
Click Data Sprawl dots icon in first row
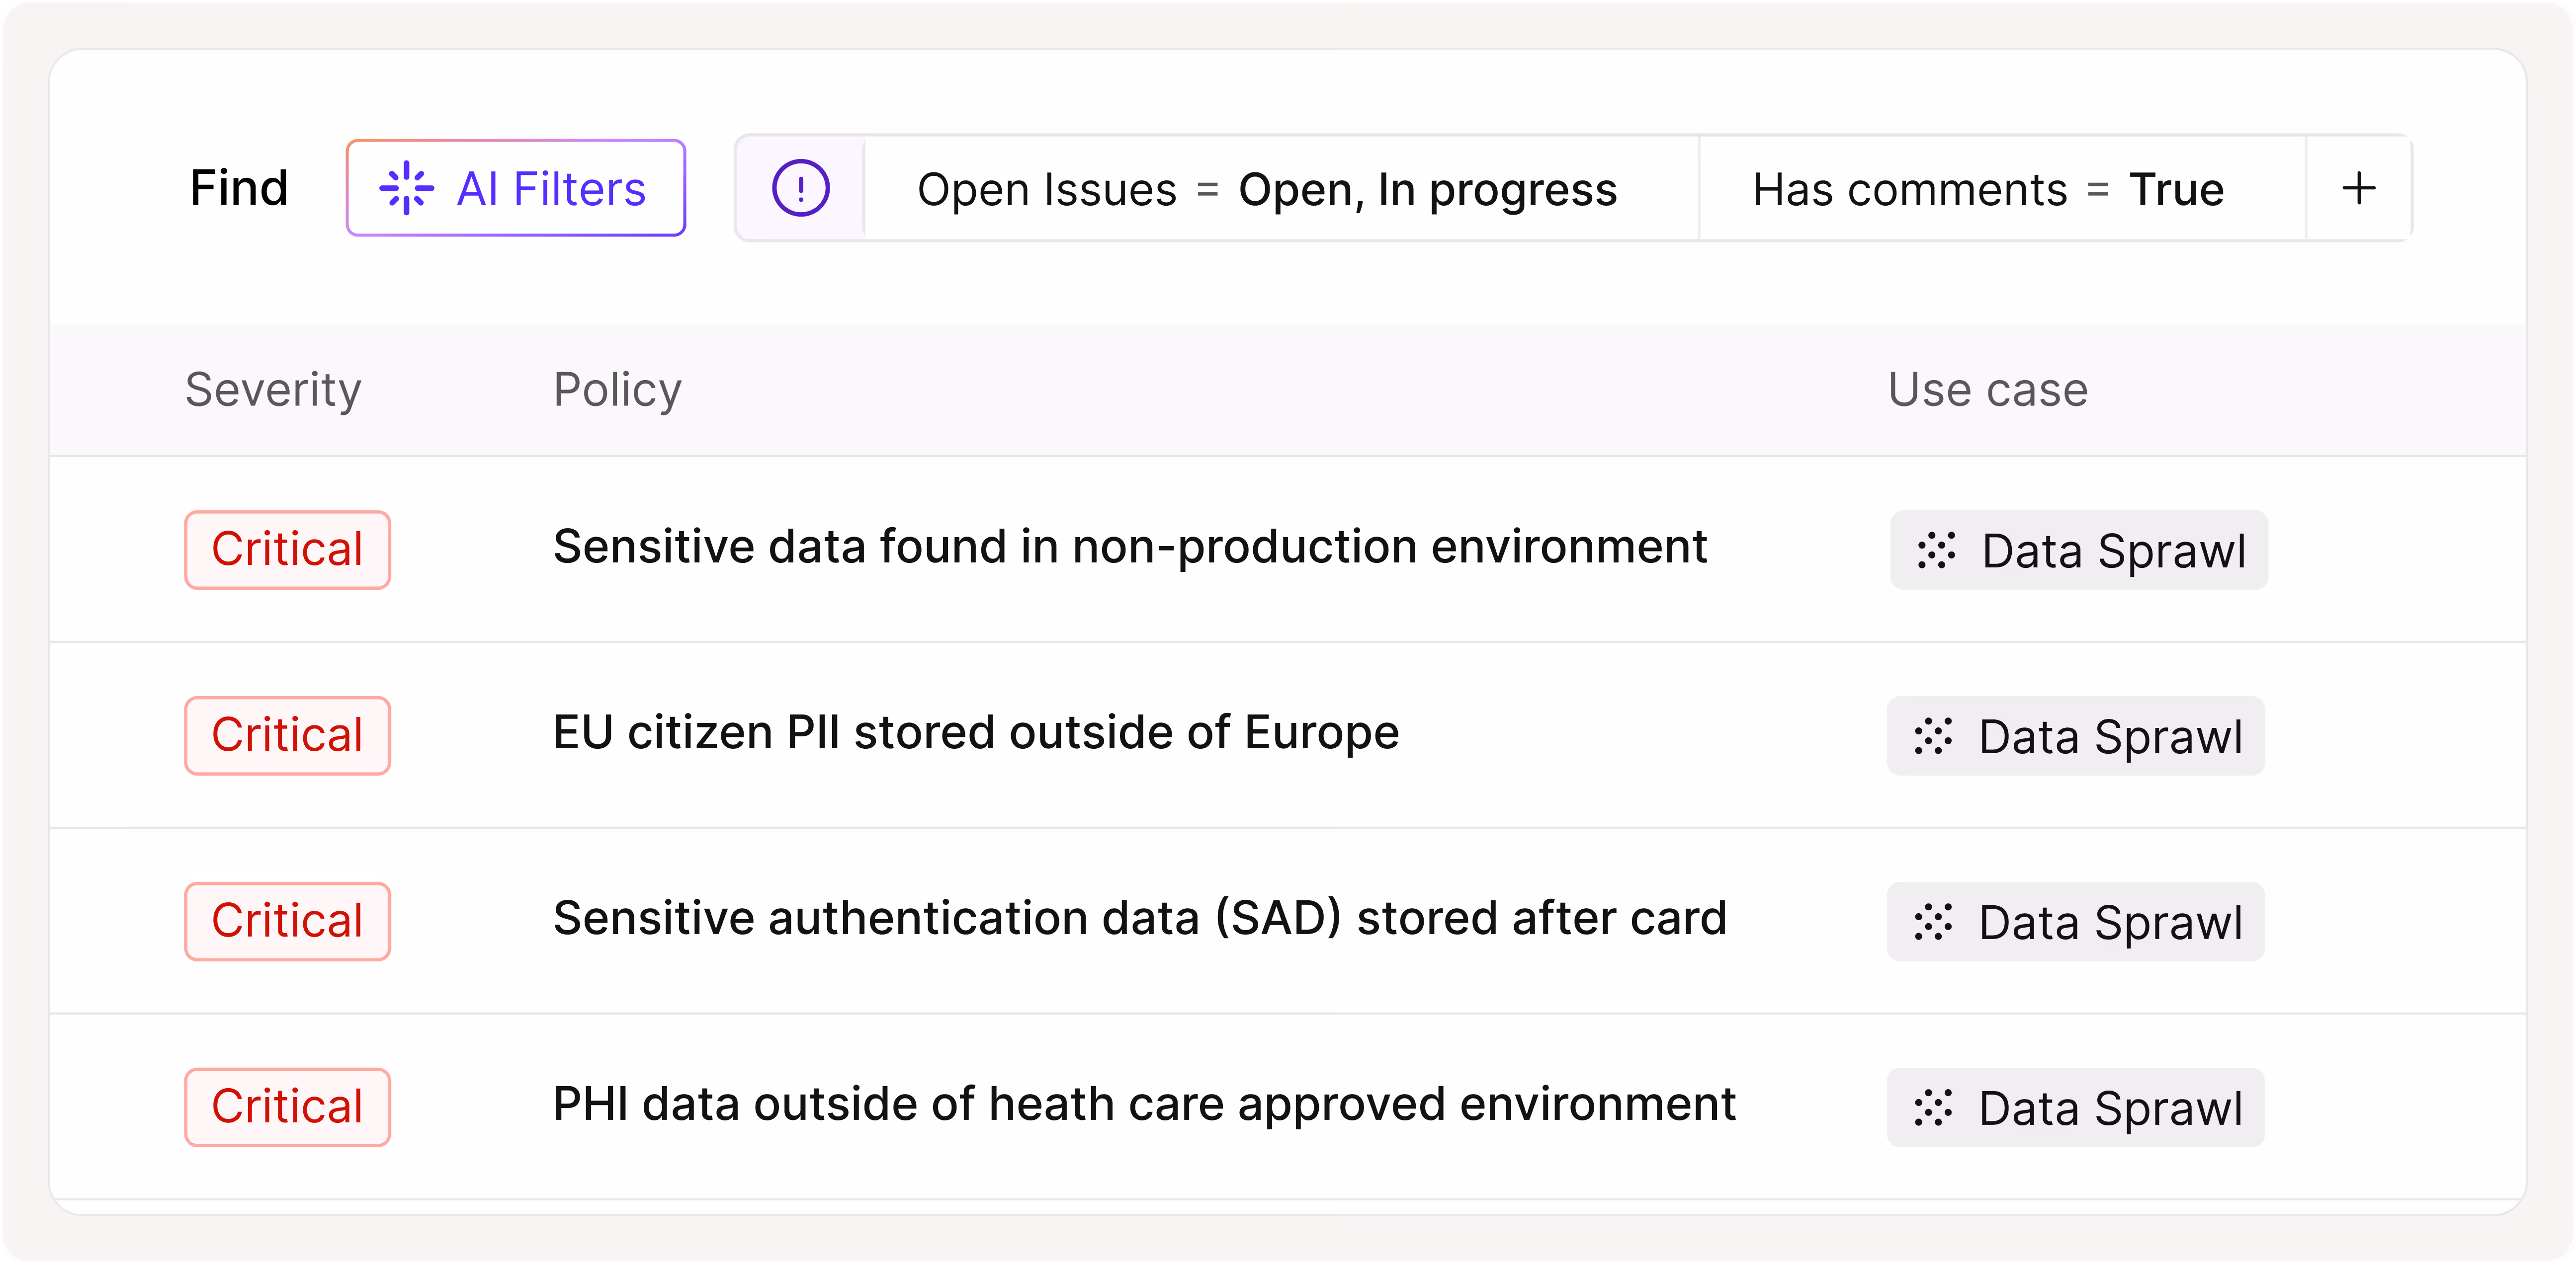pos(1936,551)
